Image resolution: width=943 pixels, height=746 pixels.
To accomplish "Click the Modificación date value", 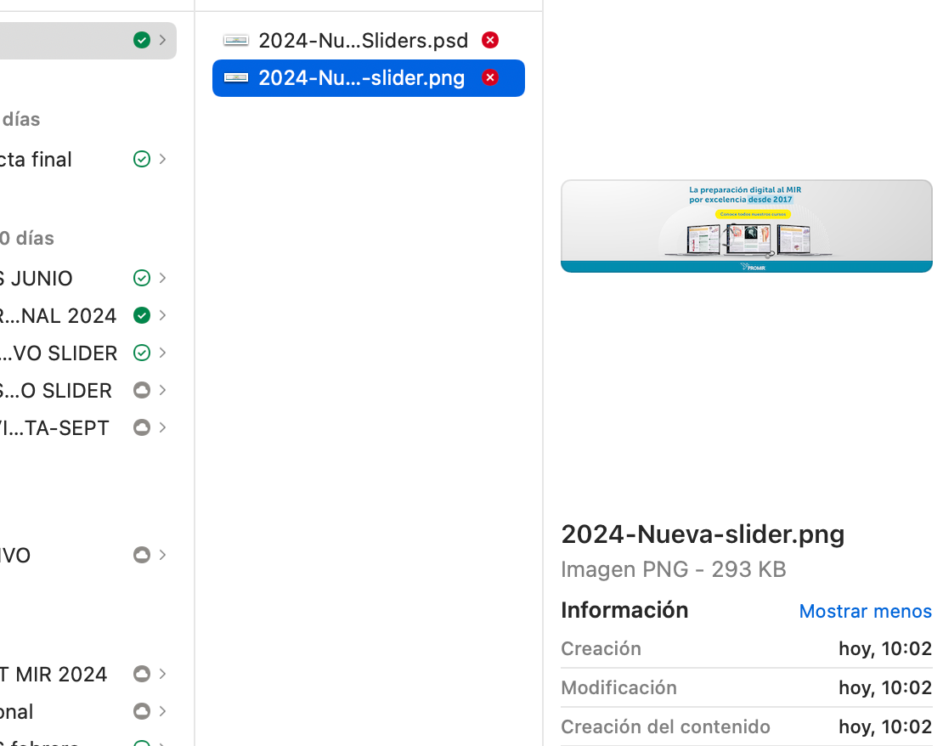I will point(885,687).
